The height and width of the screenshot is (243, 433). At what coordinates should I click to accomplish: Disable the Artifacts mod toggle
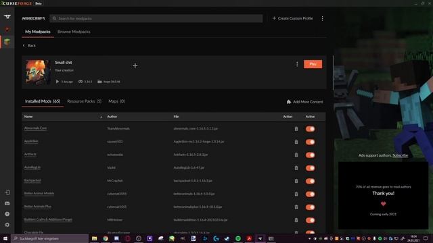click(310, 155)
